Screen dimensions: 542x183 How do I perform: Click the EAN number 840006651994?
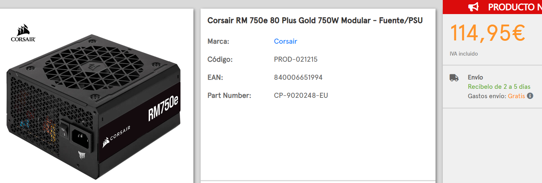pos(298,78)
